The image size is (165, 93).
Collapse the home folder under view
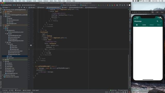(x=7, y=44)
